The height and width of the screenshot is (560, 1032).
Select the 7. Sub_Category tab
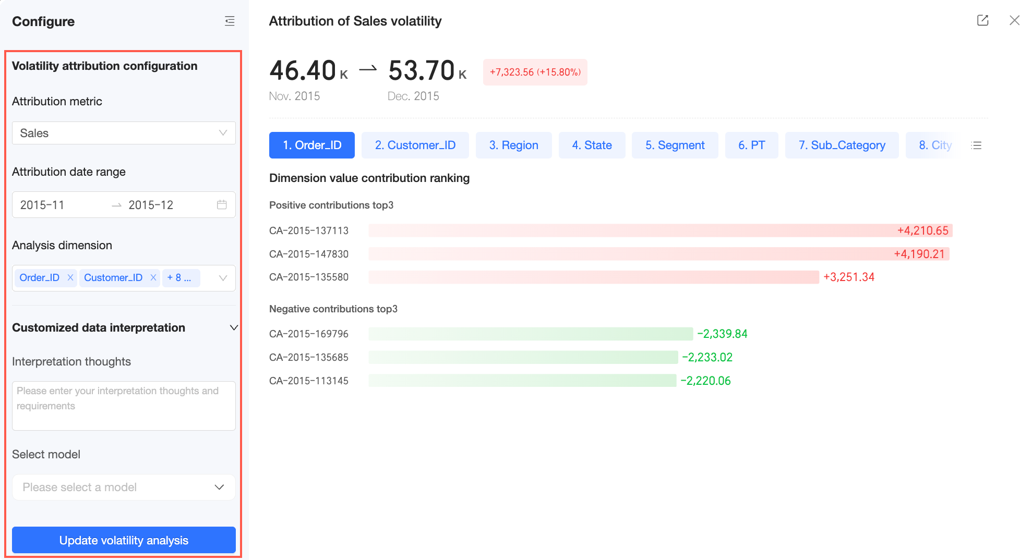click(842, 145)
